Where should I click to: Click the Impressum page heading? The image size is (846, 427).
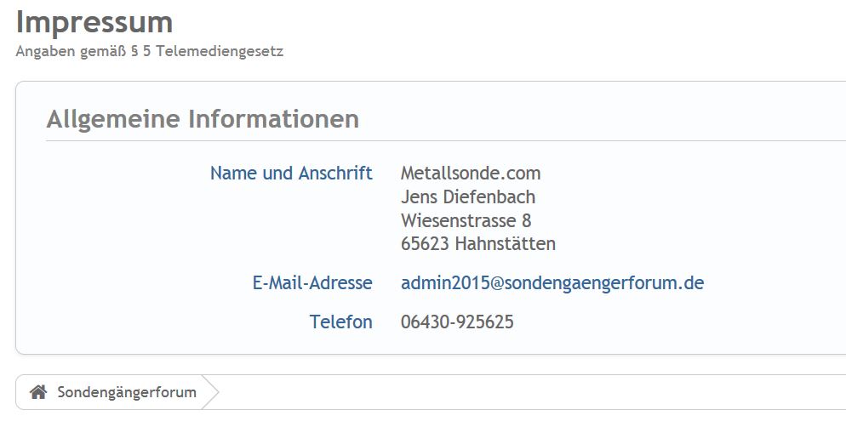94,22
